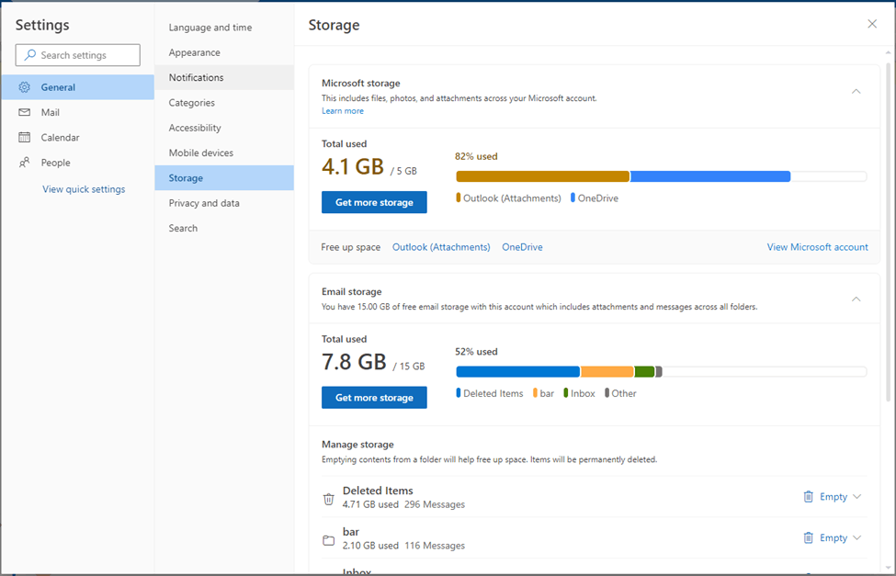Click the Mail envelope icon
Viewport: 896px width, 576px height.
click(x=24, y=112)
